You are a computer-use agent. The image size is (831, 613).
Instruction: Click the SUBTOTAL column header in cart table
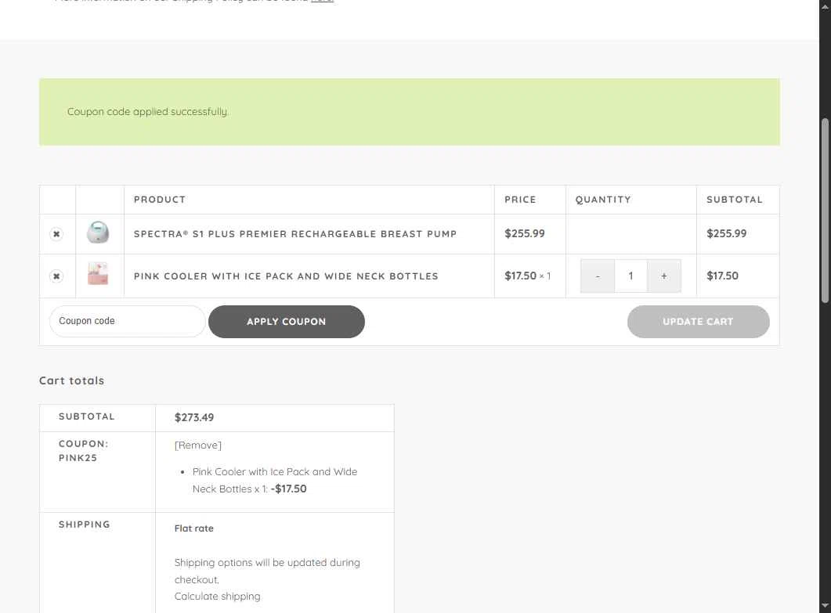(x=734, y=200)
